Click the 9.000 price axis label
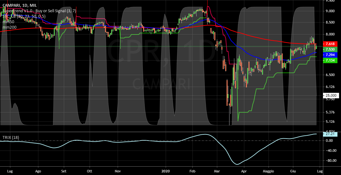This screenshot has height=175, width=341. tap(330, 11)
